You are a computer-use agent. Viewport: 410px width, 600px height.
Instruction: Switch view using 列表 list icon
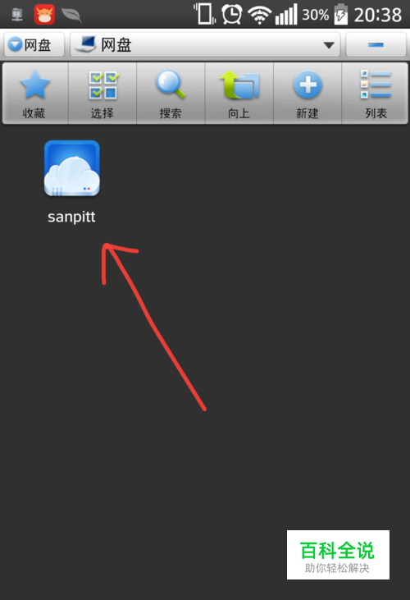coord(376,94)
